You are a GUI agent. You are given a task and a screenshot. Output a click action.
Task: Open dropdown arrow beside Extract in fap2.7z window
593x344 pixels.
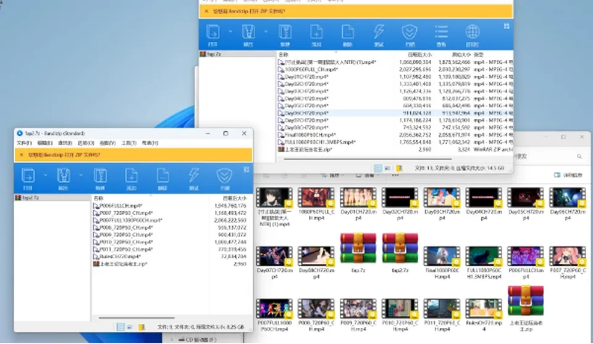pyautogui.click(x=80, y=175)
